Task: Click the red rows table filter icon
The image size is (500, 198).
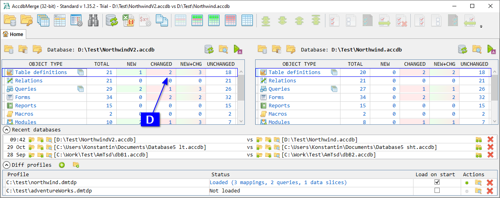Action: coord(231,20)
